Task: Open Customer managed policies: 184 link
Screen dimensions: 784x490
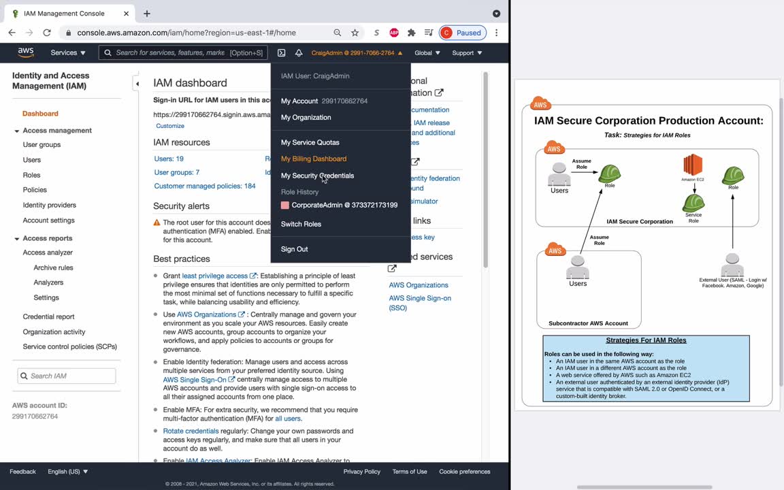Action: coord(204,186)
